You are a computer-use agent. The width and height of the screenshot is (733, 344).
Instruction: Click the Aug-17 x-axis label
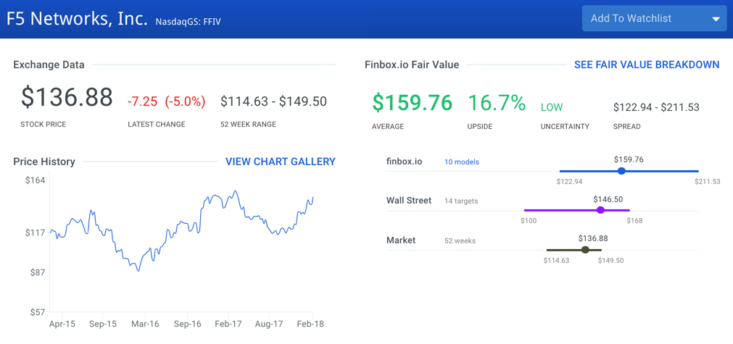tap(270, 324)
